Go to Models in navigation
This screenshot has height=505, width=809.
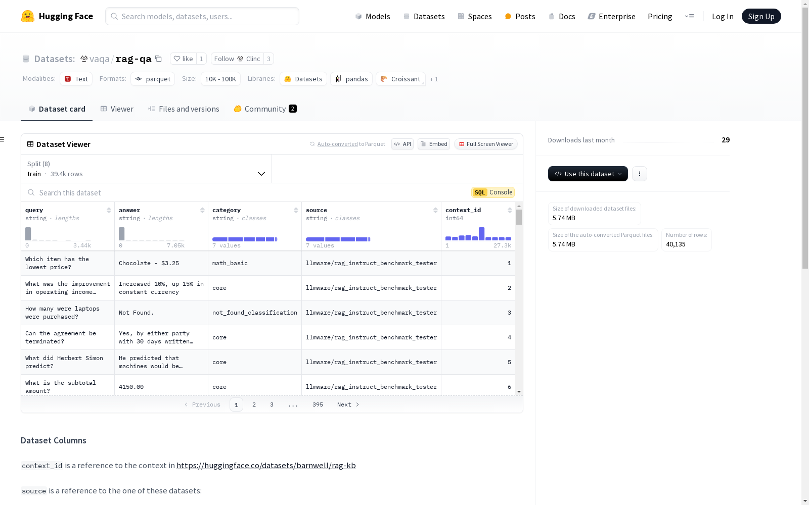coord(373,16)
